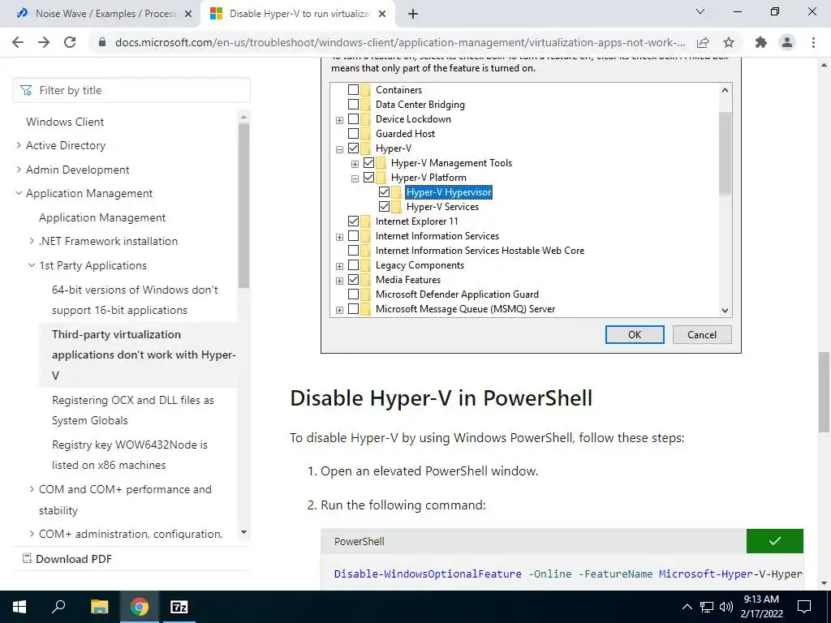Open a new tab with the plus icon

click(x=413, y=14)
